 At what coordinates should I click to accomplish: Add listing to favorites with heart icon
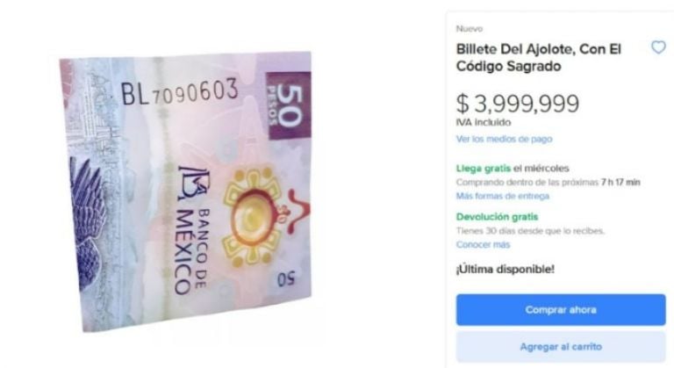[658, 47]
